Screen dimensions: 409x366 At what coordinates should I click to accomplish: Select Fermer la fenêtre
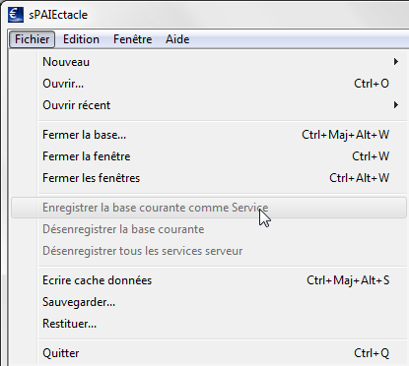tap(209, 156)
